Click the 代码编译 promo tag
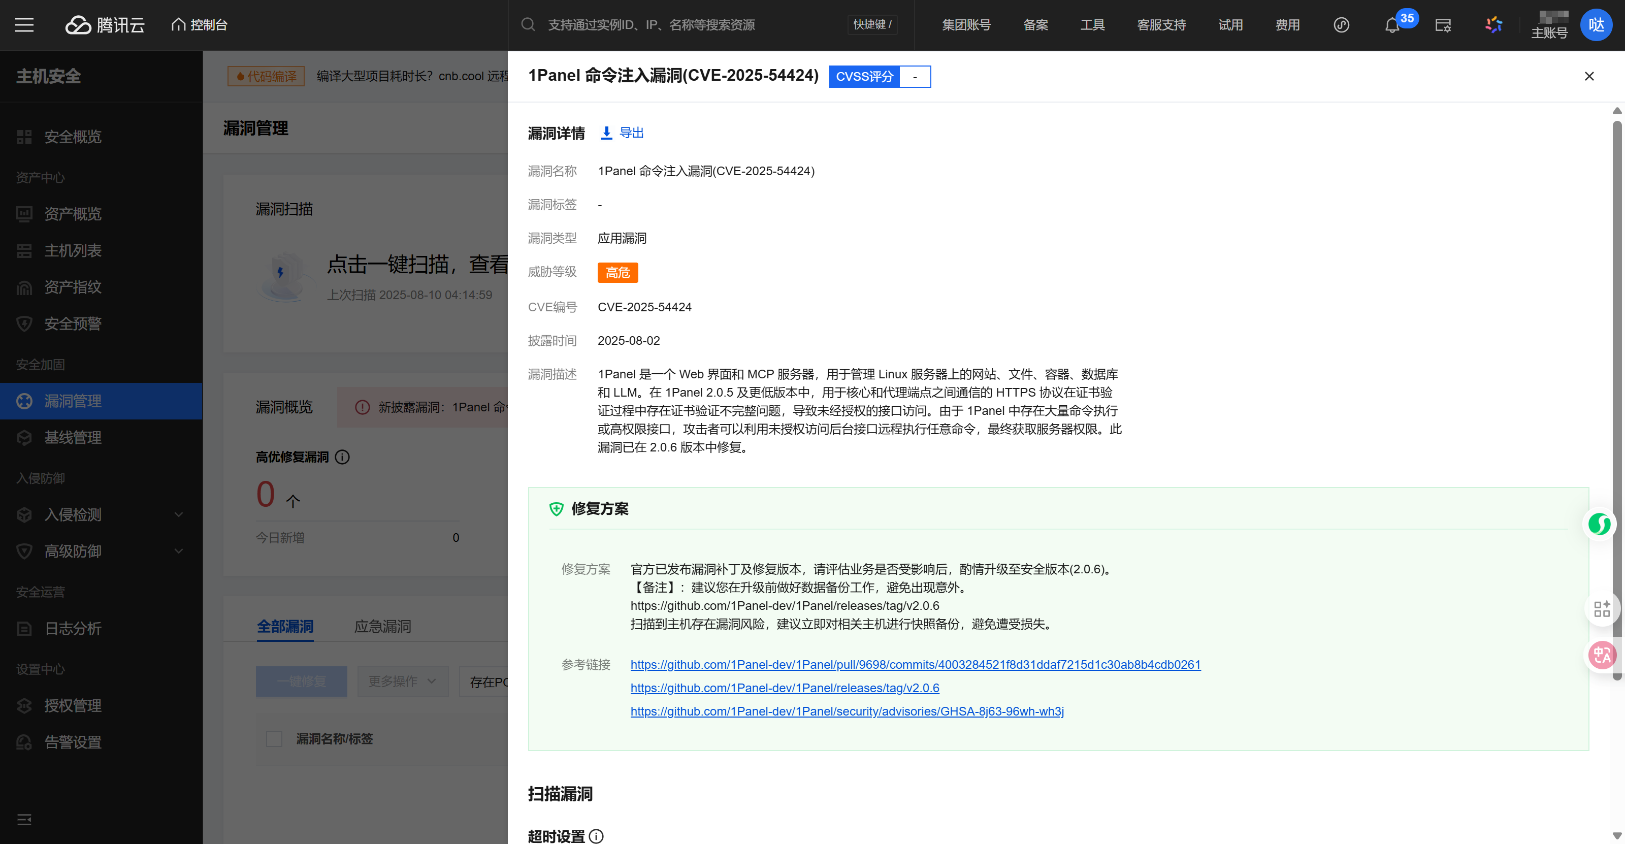Viewport: 1625px width, 844px height. coord(266,76)
